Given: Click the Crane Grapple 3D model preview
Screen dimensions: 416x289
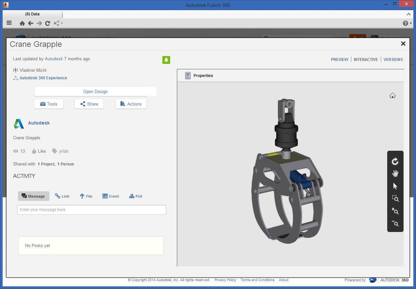Looking at the screenshot, I should (287, 172).
